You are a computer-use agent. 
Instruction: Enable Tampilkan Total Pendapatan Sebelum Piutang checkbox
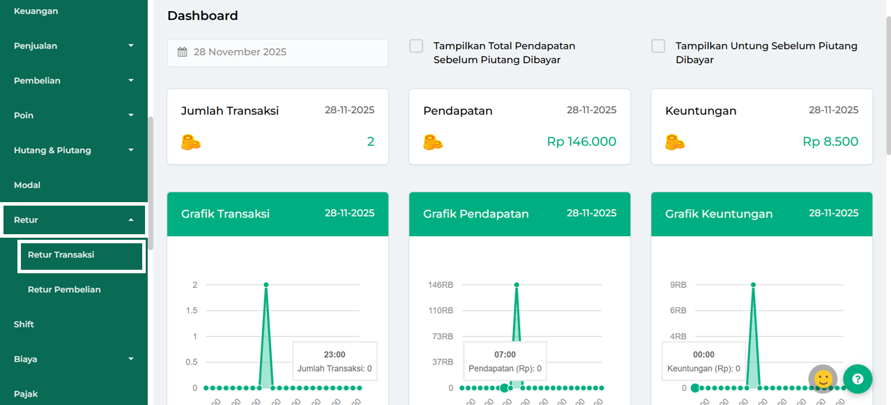pos(416,46)
